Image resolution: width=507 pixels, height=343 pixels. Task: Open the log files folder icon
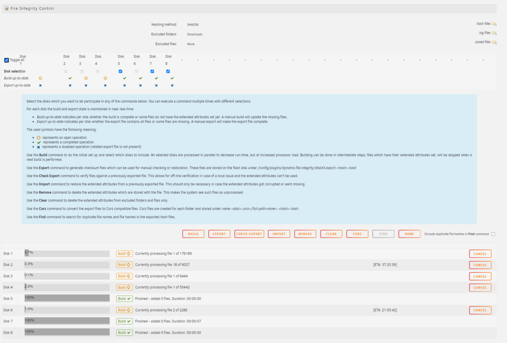(x=494, y=33)
